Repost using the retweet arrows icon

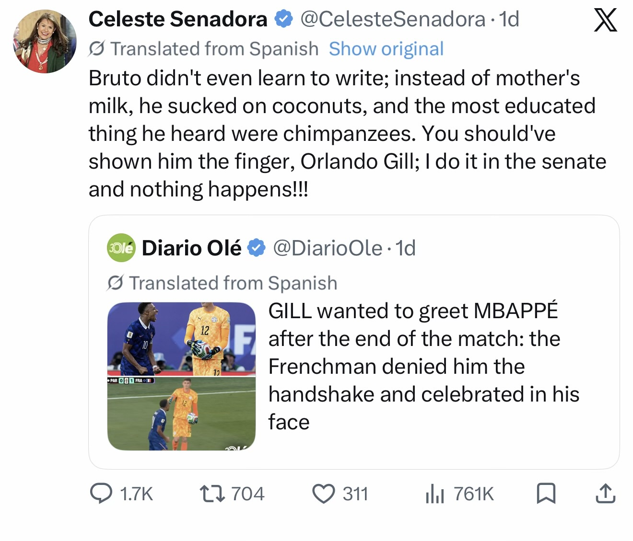click(212, 494)
